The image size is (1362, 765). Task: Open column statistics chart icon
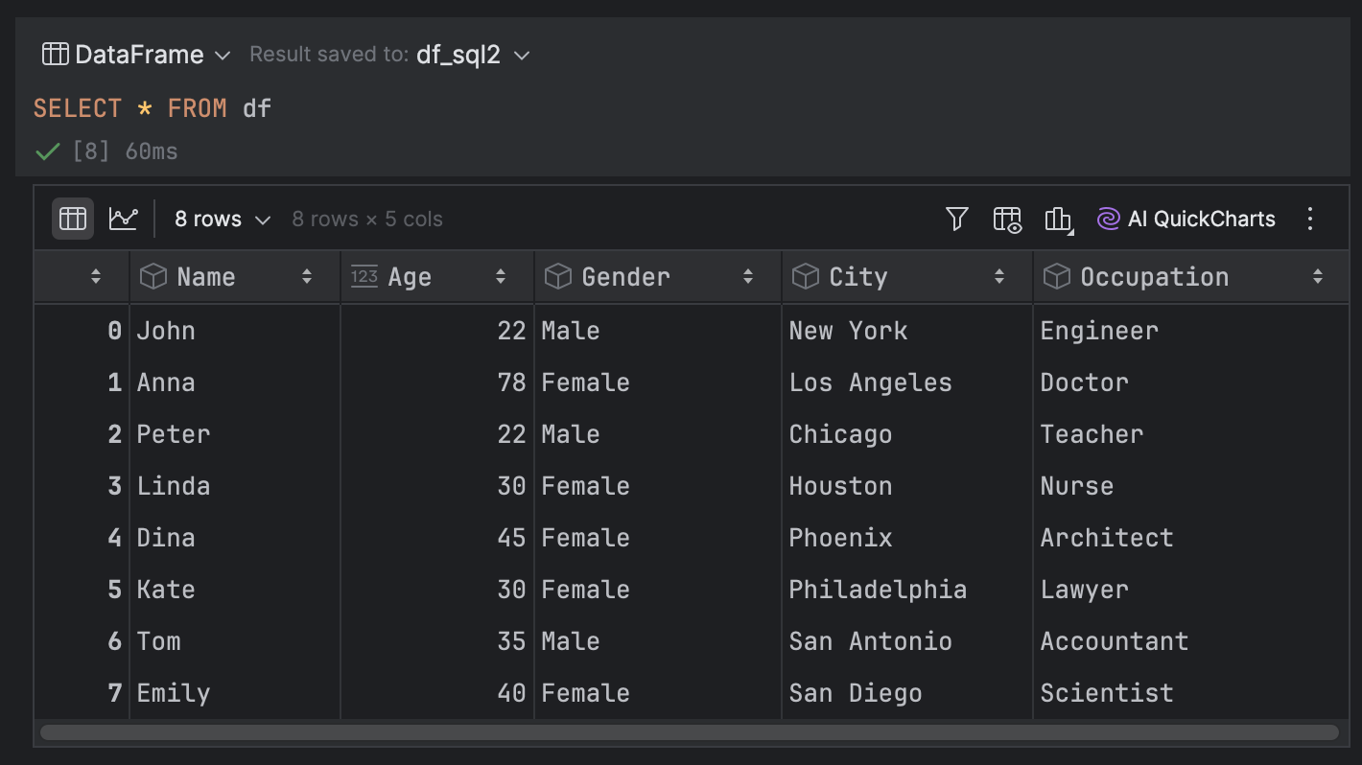[1058, 220]
